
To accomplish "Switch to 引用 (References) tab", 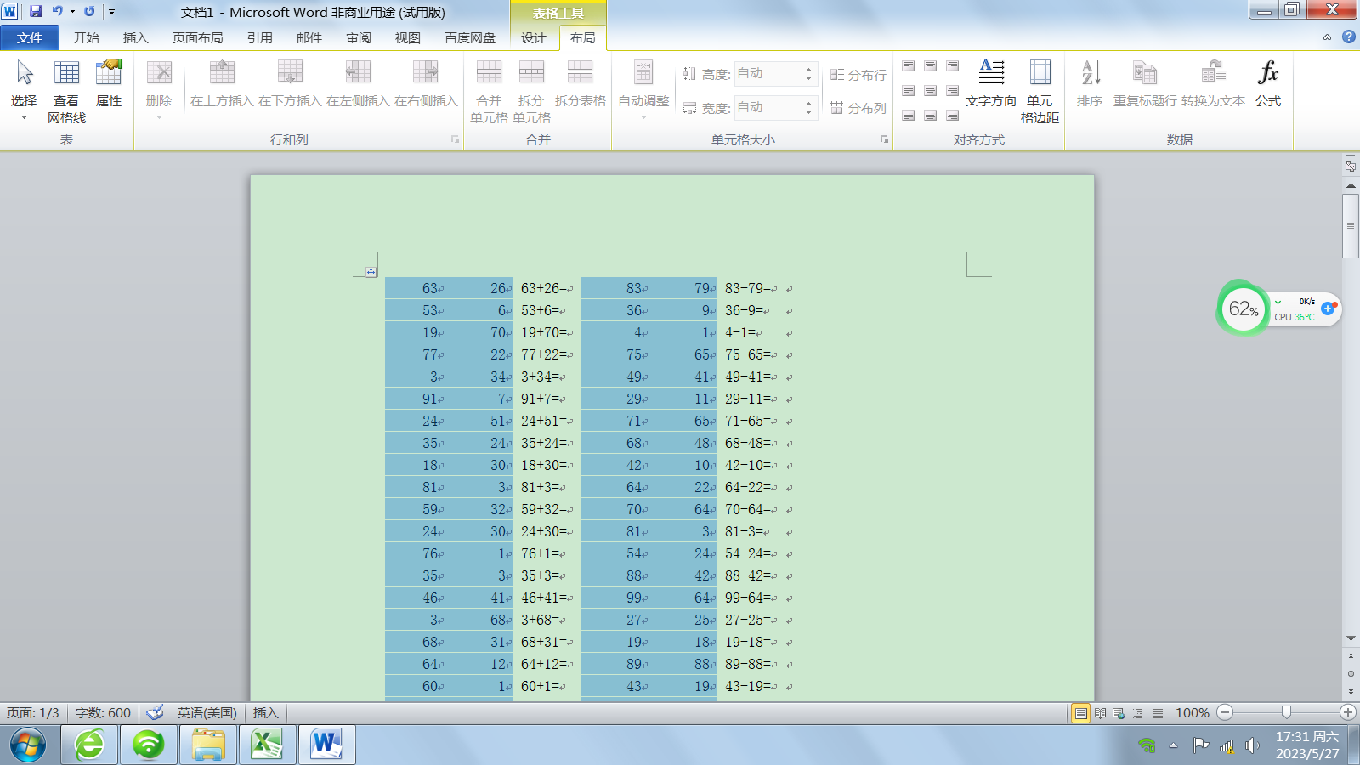I will pos(260,37).
